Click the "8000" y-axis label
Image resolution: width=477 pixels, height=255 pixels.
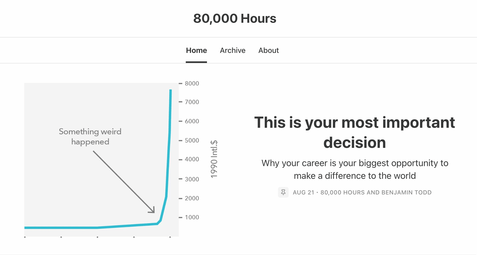point(192,84)
